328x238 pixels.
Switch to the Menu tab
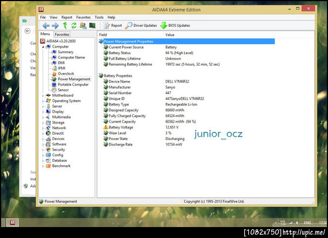click(x=45, y=34)
